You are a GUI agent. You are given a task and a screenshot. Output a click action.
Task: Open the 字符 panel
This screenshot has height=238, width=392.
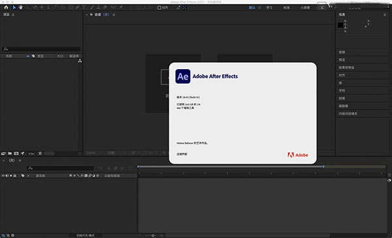click(x=342, y=91)
